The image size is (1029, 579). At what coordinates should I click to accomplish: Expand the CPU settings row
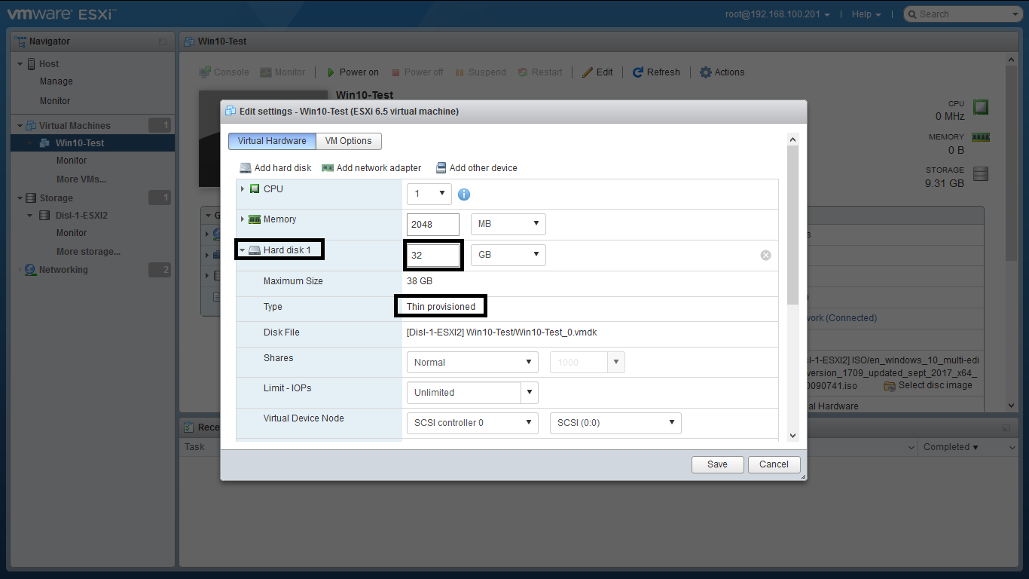(242, 189)
